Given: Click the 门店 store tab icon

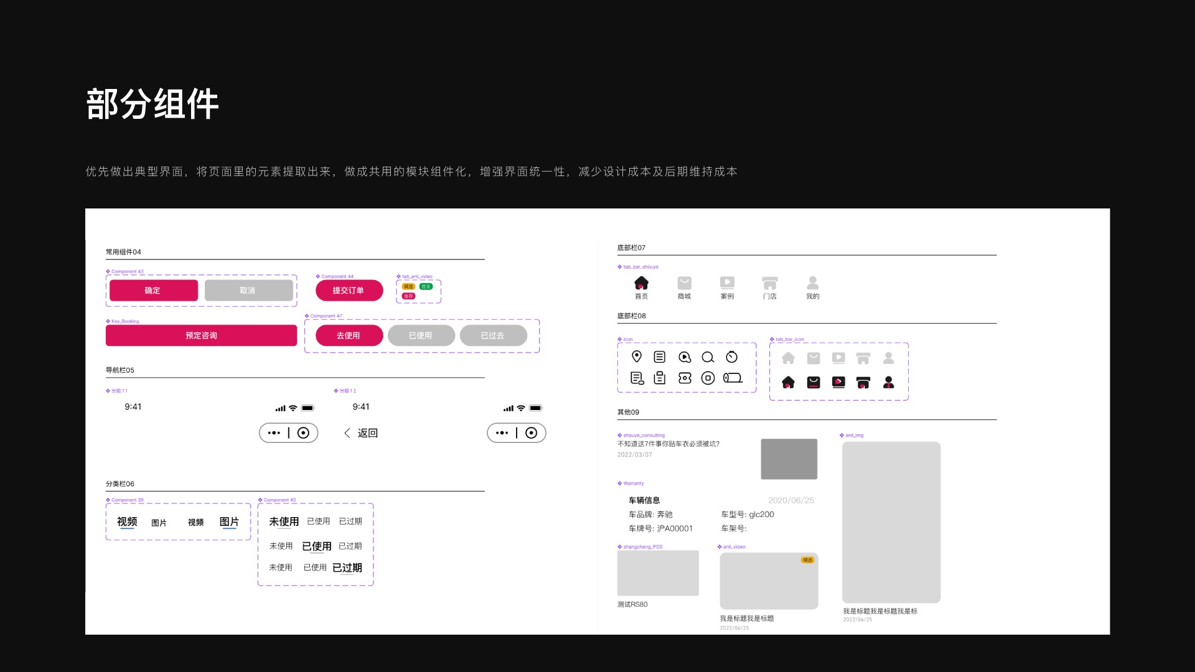Looking at the screenshot, I should click(770, 283).
